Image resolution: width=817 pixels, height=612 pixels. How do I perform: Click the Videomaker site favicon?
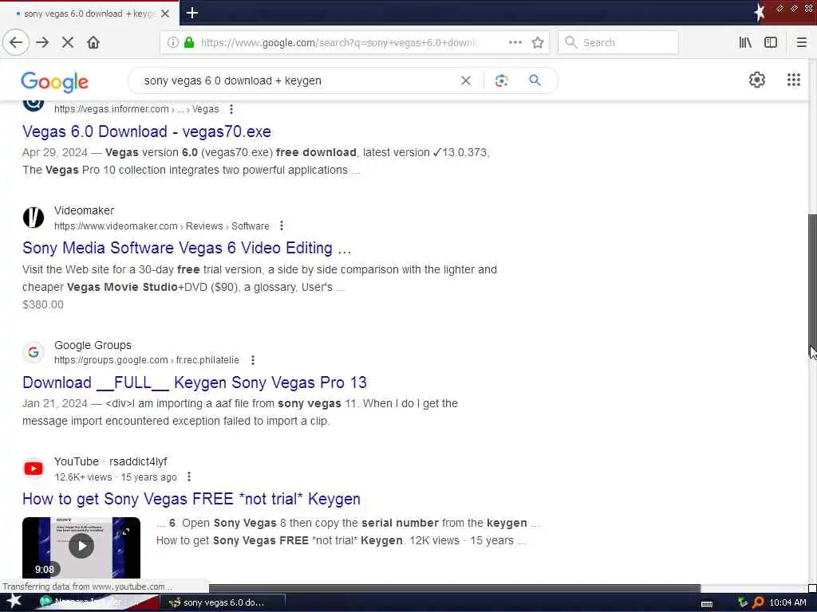[x=34, y=218]
